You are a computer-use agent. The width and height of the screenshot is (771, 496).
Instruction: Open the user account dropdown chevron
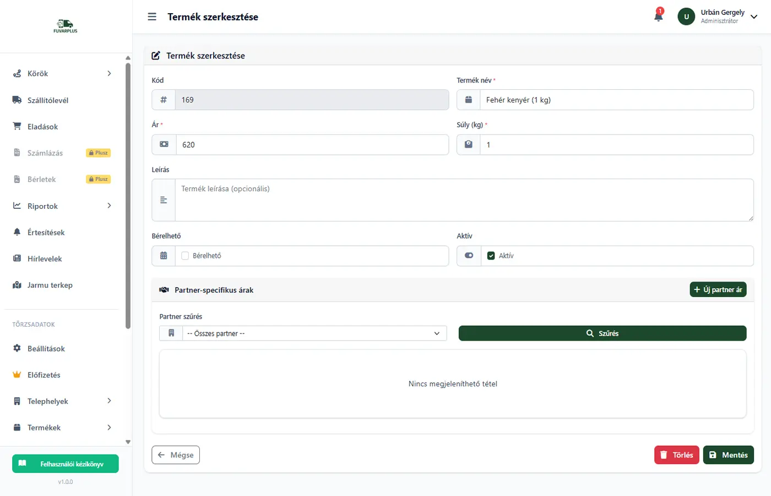[x=754, y=17]
